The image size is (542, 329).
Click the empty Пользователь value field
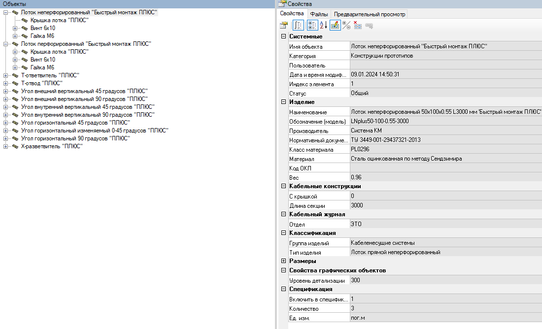pyautogui.click(x=446, y=65)
